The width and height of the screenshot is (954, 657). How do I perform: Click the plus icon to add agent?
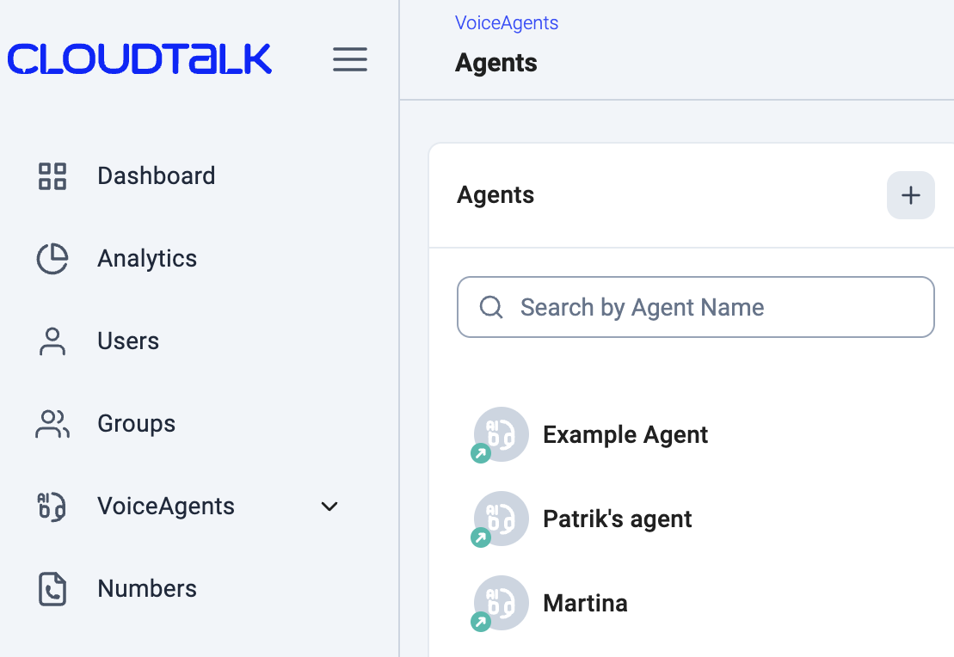910,195
